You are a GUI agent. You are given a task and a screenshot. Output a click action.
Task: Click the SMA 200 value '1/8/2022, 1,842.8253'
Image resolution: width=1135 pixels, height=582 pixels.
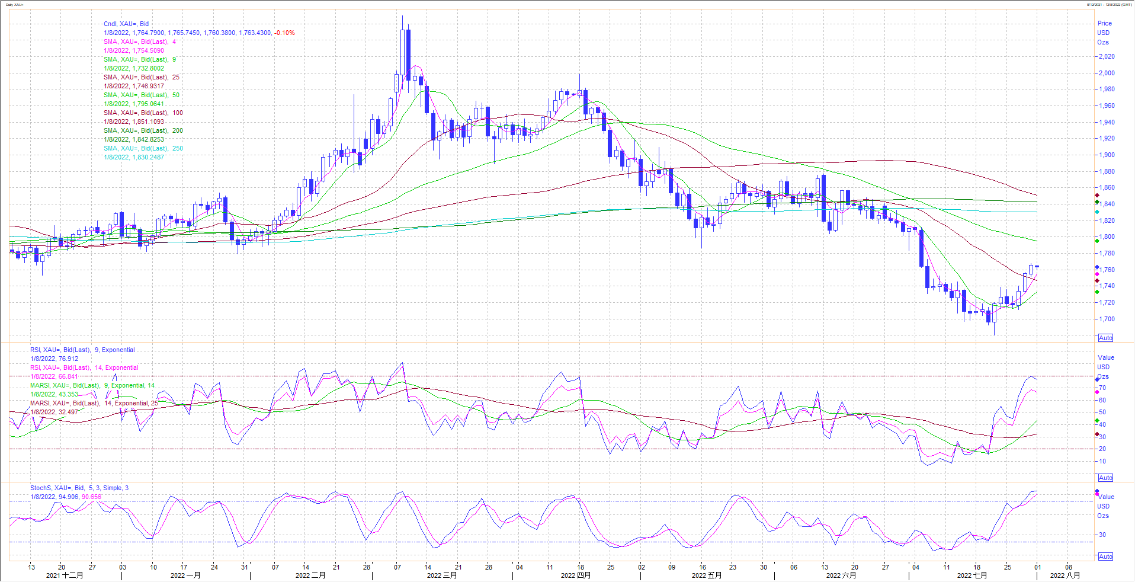pyautogui.click(x=134, y=140)
